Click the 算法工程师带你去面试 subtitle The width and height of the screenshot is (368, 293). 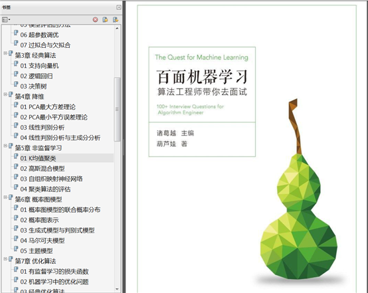(x=202, y=92)
